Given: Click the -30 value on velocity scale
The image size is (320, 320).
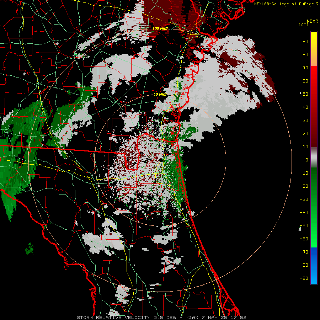Looking at the screenshot, I should [x=304, y=199].
